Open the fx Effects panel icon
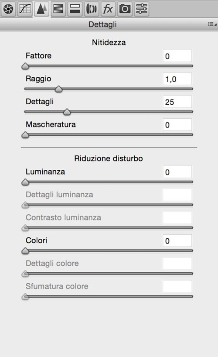The height and width of the screenshot is (357, 218). 108,9
